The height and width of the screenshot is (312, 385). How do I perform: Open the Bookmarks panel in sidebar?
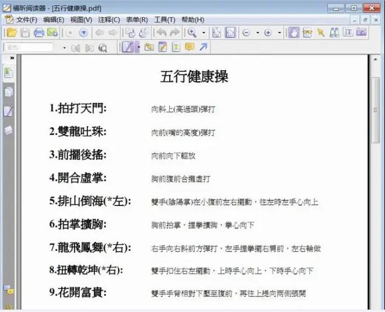[x=8, y=73]
